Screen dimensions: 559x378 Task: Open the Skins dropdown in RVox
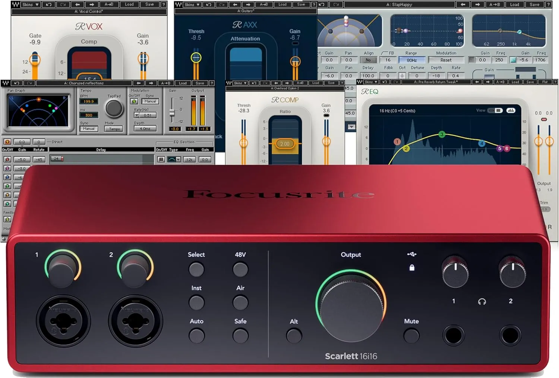pyautogui.click(x=31, y=4)
